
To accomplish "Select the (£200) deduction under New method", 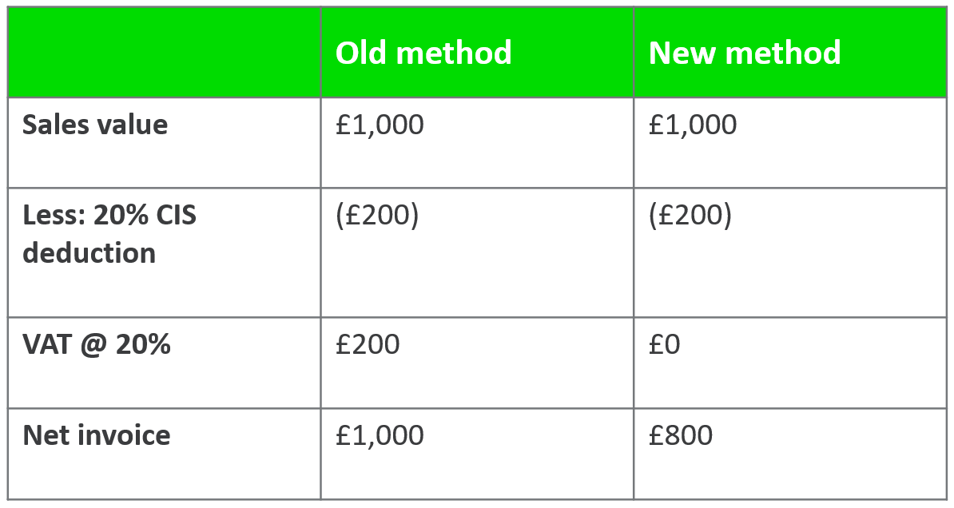I will pos(690,216).
